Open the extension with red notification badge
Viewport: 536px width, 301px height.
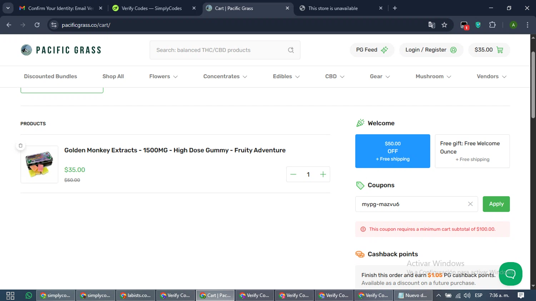point(464,25)
